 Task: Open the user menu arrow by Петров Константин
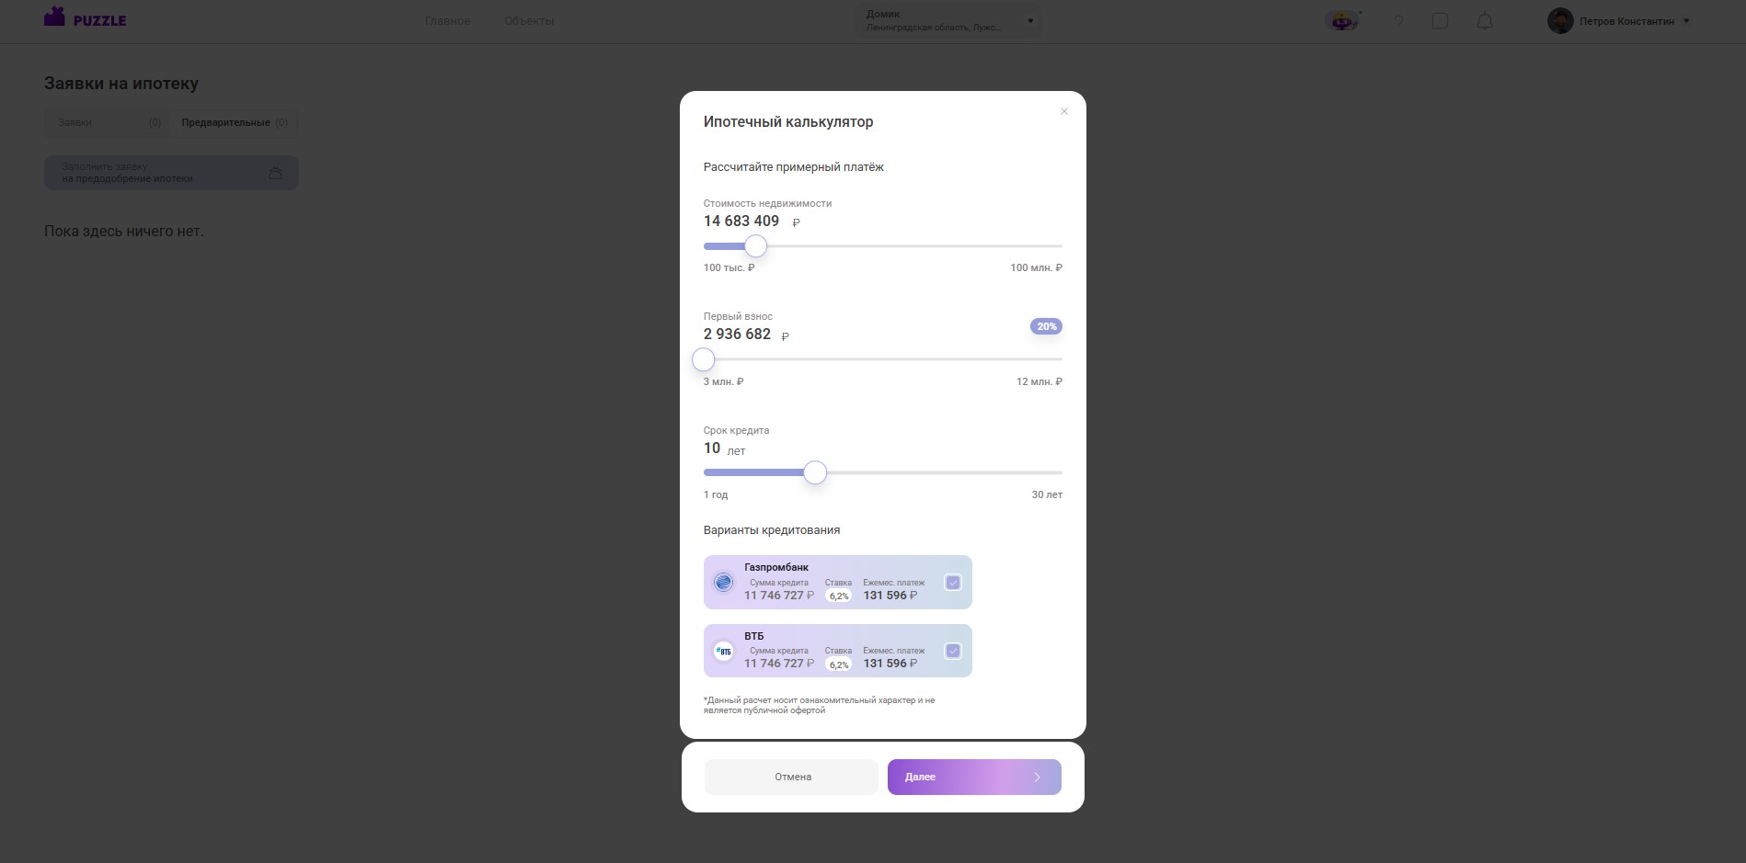(1685, 21)
